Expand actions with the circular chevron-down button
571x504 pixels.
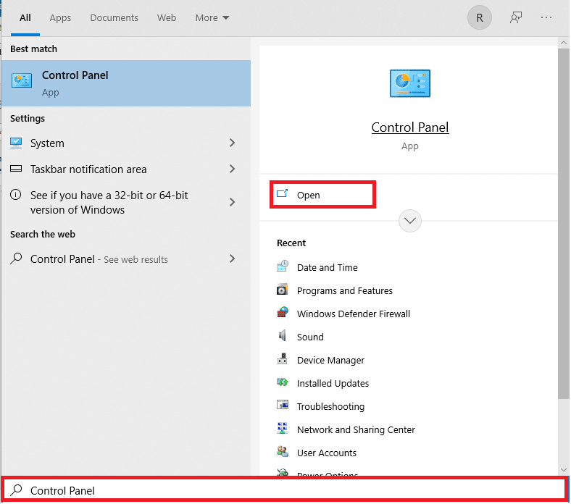point(410,220)
